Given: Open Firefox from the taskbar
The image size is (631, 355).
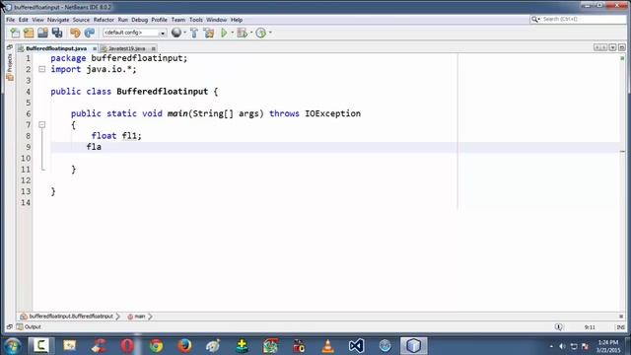Looking at the screenshot, I should pos(184,346).
